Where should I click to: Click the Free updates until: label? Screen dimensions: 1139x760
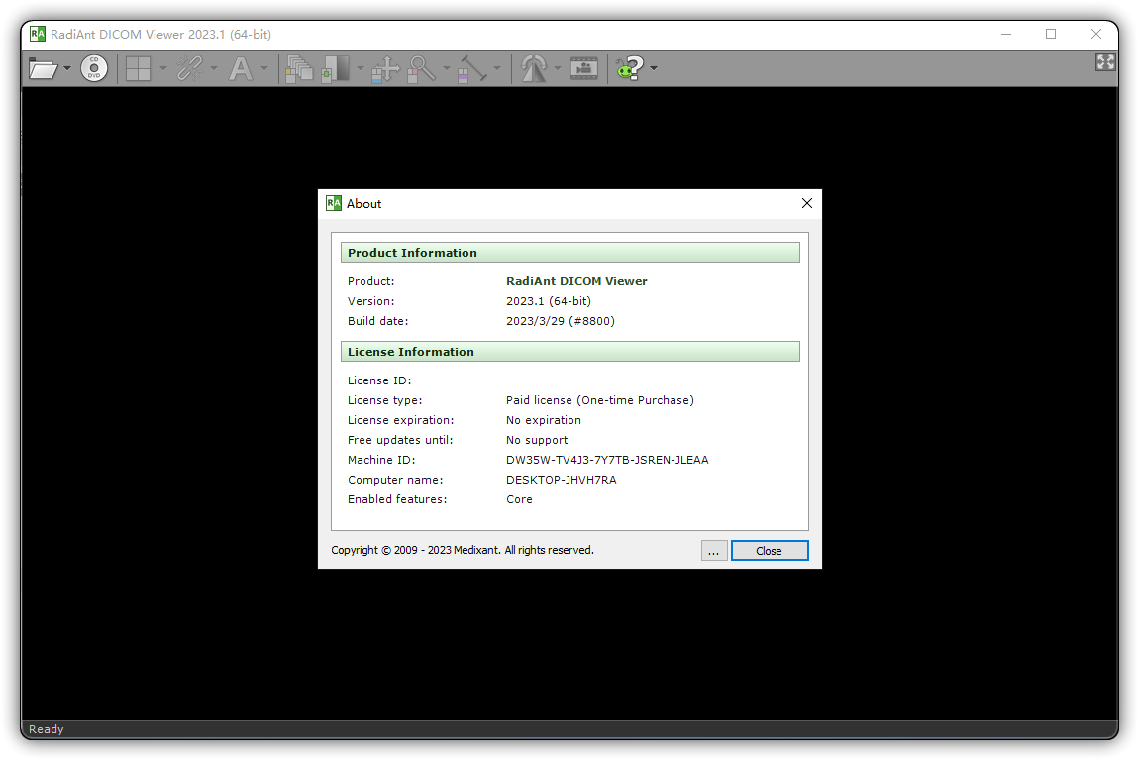[400, 440]
